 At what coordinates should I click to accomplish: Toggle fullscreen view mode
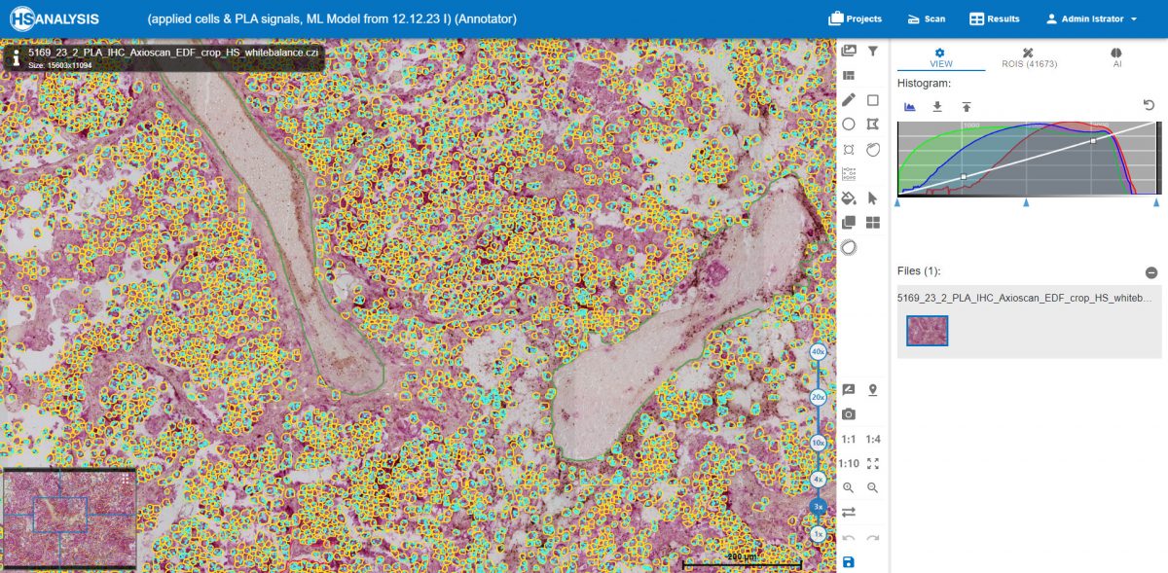pos(873,464)
